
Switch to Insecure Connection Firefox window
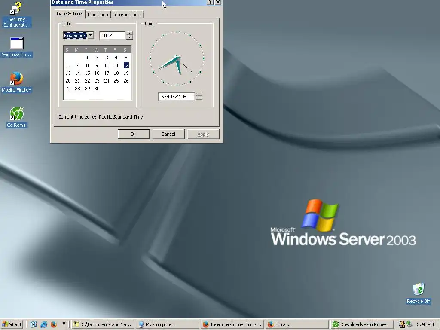[232, 324]
